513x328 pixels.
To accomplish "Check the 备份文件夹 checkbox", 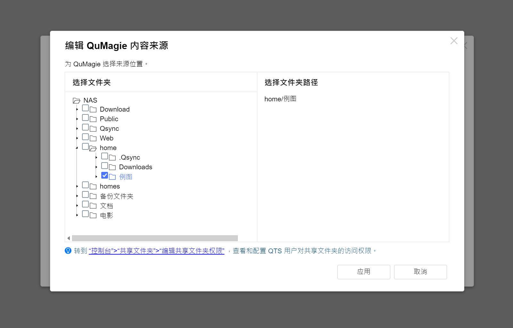I will tap(85, 195).
